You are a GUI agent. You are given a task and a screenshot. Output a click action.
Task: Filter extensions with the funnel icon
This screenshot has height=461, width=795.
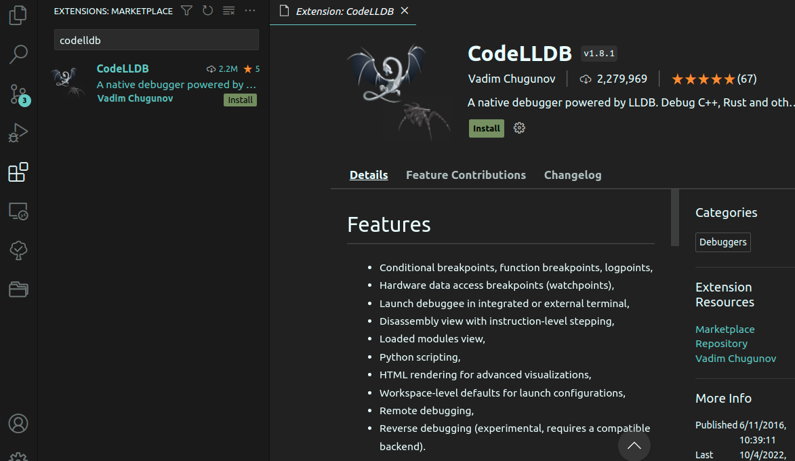pyautogui.click(x=186, y=11)
